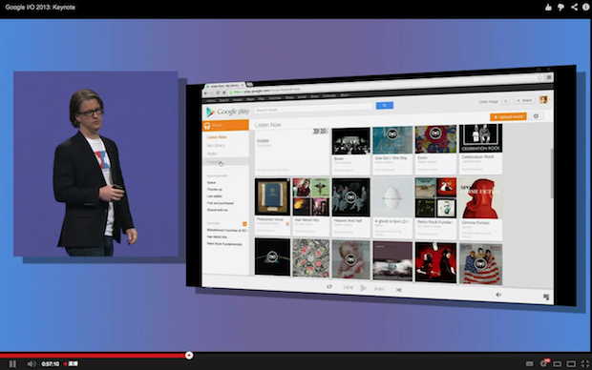592x370 pixels.
Task: Click the Google I/O 2013: Keynote title
Action: coord(40,7)
